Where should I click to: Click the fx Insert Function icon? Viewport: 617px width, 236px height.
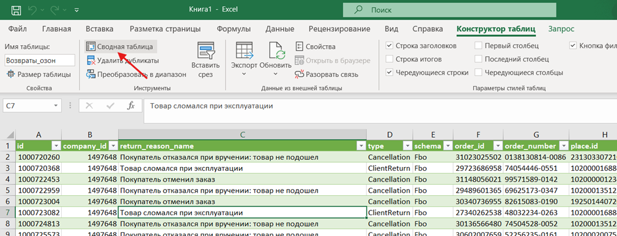pos(131,105)
